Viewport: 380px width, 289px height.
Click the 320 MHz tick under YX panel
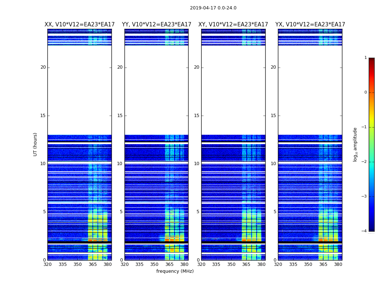(278, 264)
